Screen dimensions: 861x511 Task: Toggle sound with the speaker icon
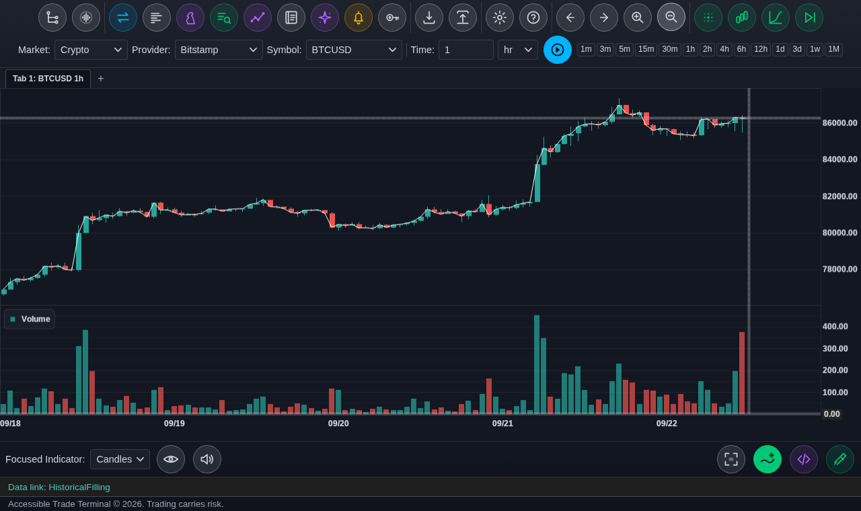coord(207,459)
